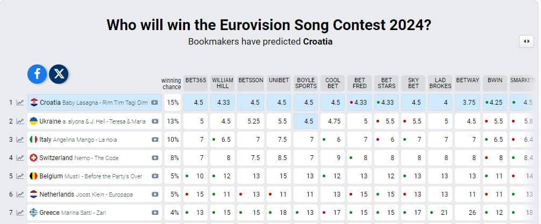
Task: Play the Netherlands Europapa video
Action: coord(155,194)
